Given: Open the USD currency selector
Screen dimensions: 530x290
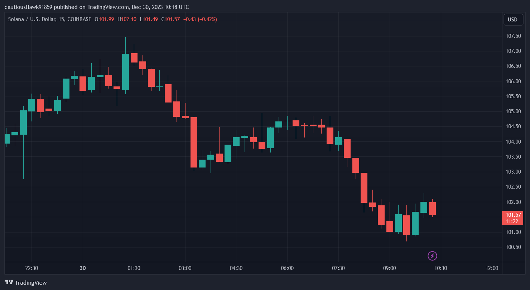Looking at the screenshot, I should (x=512, y=20).
